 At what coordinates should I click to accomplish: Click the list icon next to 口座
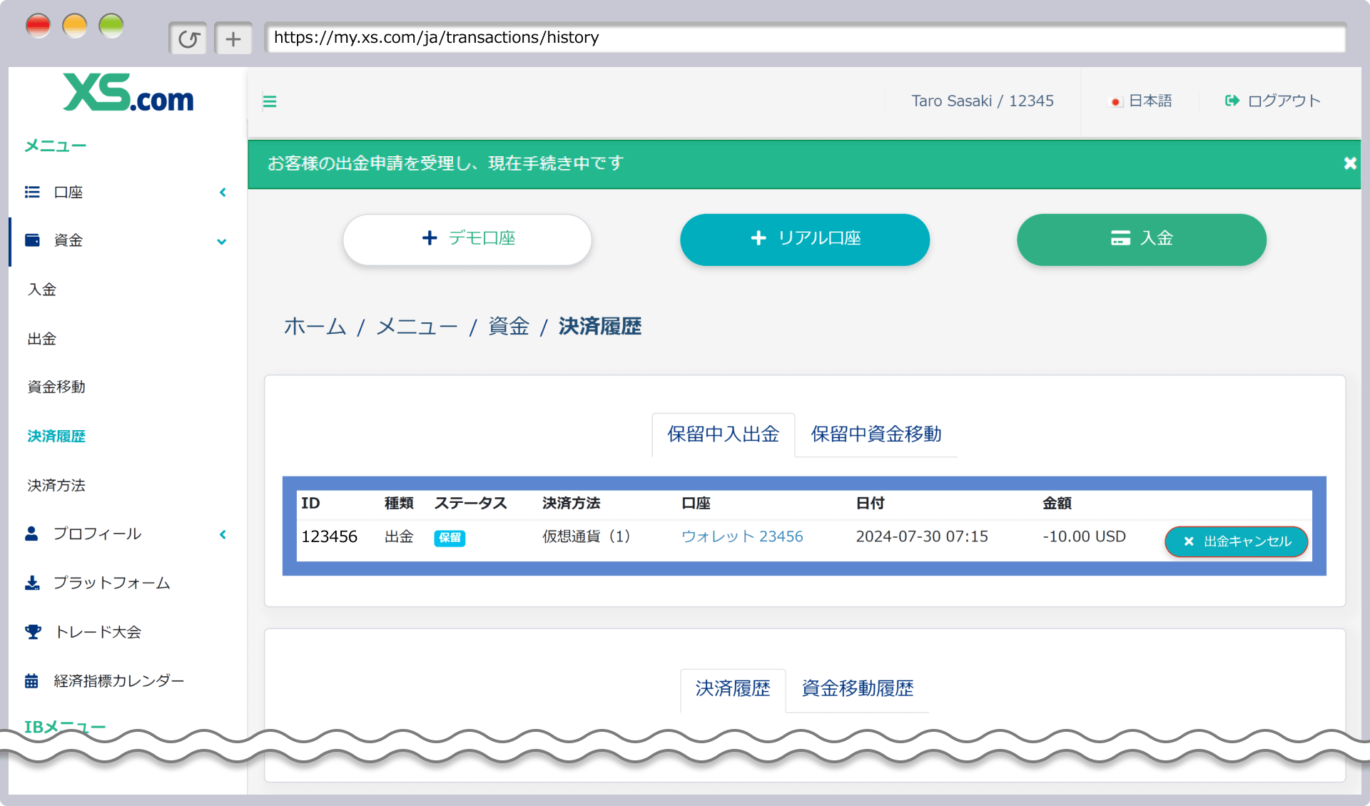pyautogui.click(x=32, y=192)
